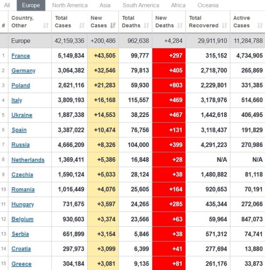Click France's yellow +43,505 new cases cell
The height and width of the screenshot is (270, 265).
coord(103,56)
